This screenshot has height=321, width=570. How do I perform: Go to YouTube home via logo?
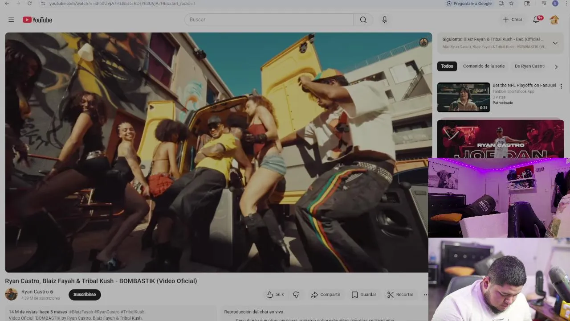tap(37, 20)
